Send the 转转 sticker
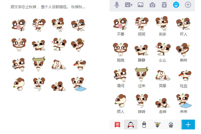The image size is (201, 134). [142, 101]
